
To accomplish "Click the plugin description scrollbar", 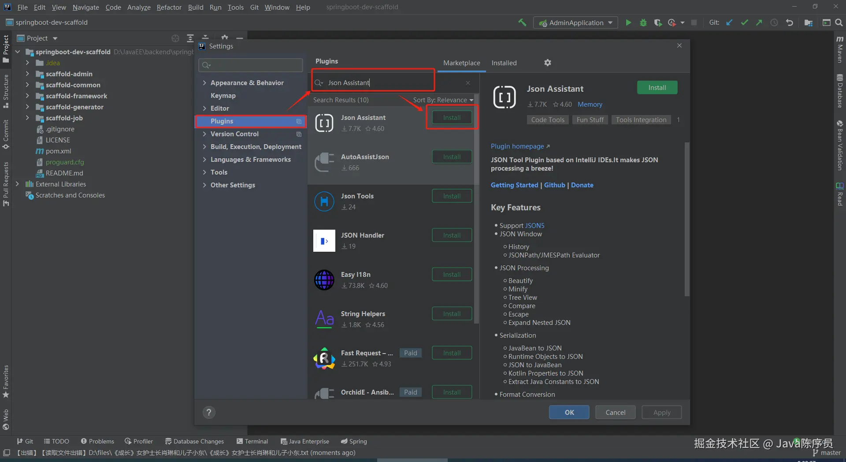I will [x=686, y=219].
